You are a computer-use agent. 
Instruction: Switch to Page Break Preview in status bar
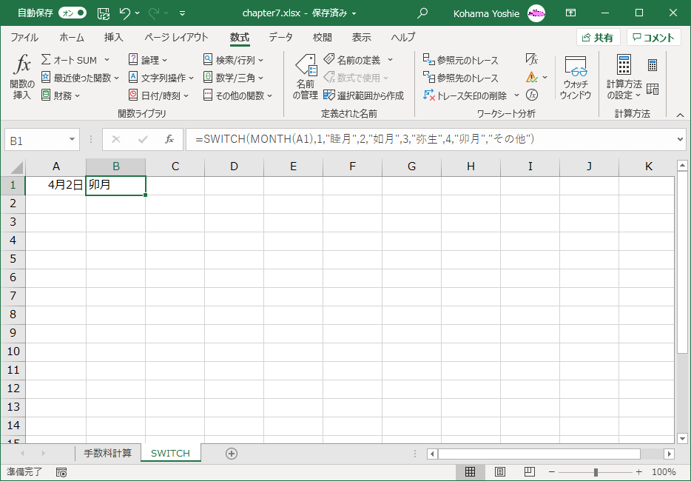[530, 471]
